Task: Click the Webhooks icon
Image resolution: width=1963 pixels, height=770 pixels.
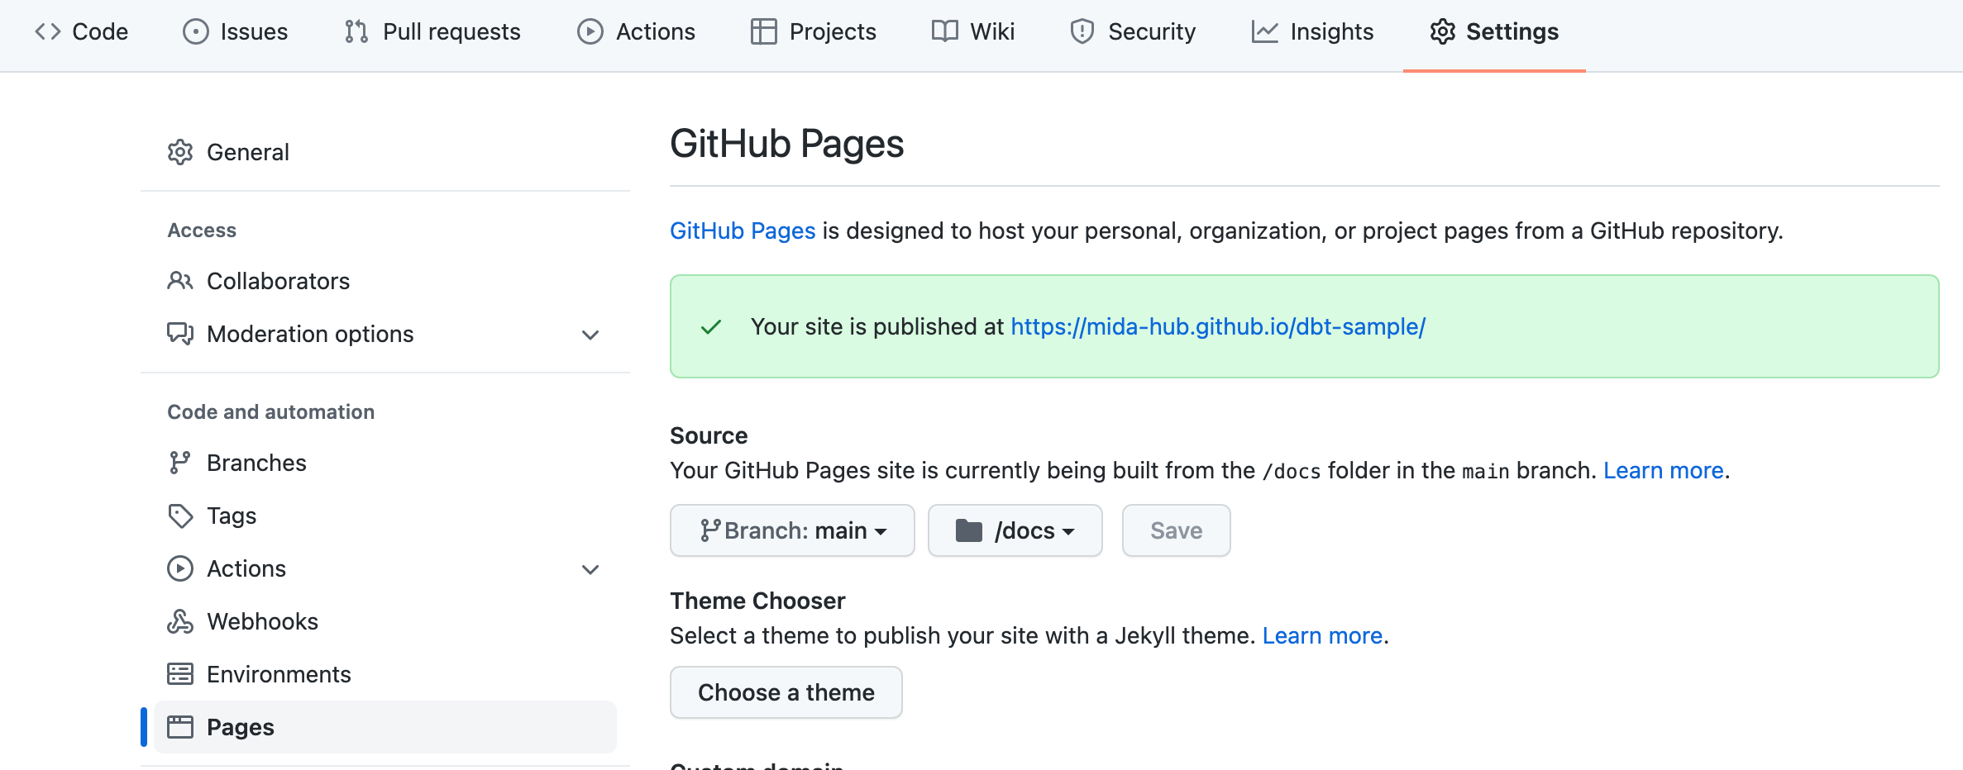Action: (180, 621)
